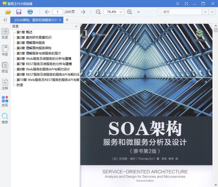Viewport: 218px width, 187px height.
Task: Open the 搜索 search sidebar panel
Action: [x=5, y=118]
